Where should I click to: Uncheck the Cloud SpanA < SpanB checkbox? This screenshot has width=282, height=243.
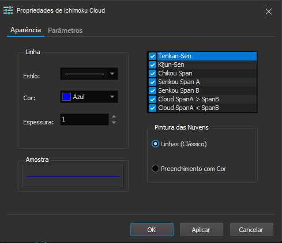click(x=152, y=108)
